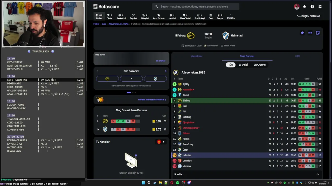
Task: Vote X for a draw
Action: tap(131, 79)
